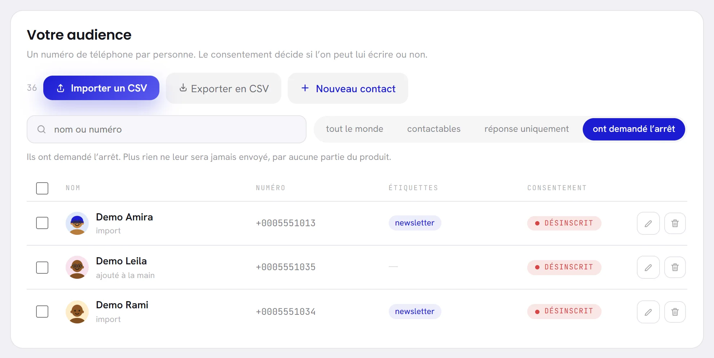Delete the Demo Rami contact
This screenshot has height=358, width=714.
click(x=675, y=312)
